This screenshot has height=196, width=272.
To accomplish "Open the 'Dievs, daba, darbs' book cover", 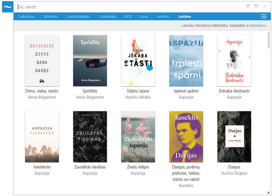I will click(42, 60).
